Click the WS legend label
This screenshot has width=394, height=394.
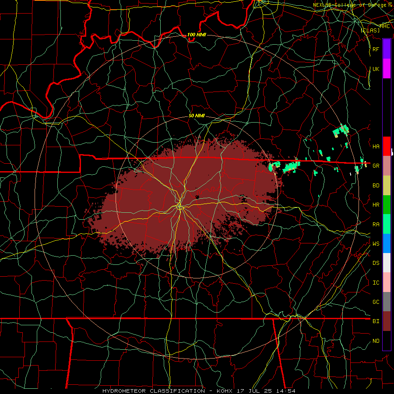coord(376,244)
